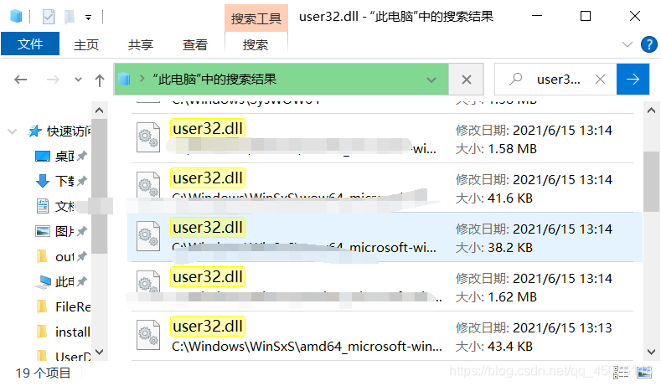Viewport: 661px width, 386px height.
Task: Collapse the 快速访问 tree node
Action: [x=13, y=131]
